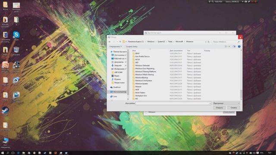Select the 'Windows Filtering Platform' folder
This screenshot has width=276, height=155.
[x=146, y=71]
